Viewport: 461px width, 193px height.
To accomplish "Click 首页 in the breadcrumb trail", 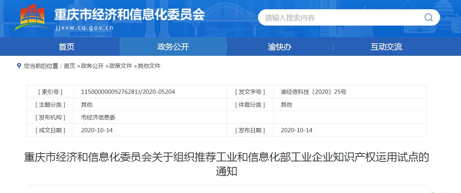I will coord(69,66).
